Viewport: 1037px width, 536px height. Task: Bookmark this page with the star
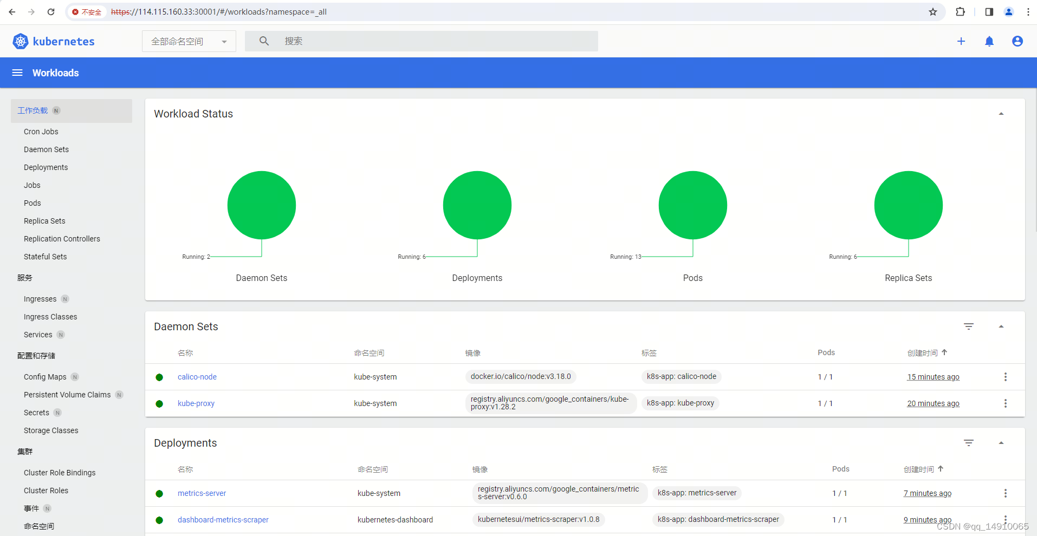933,12
